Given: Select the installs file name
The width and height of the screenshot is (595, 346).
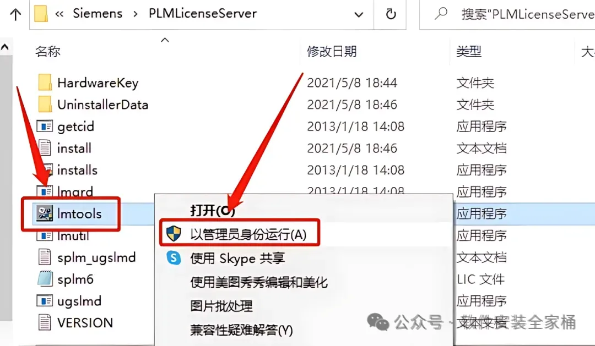Looking at the screenshot, I should [77, 170].
